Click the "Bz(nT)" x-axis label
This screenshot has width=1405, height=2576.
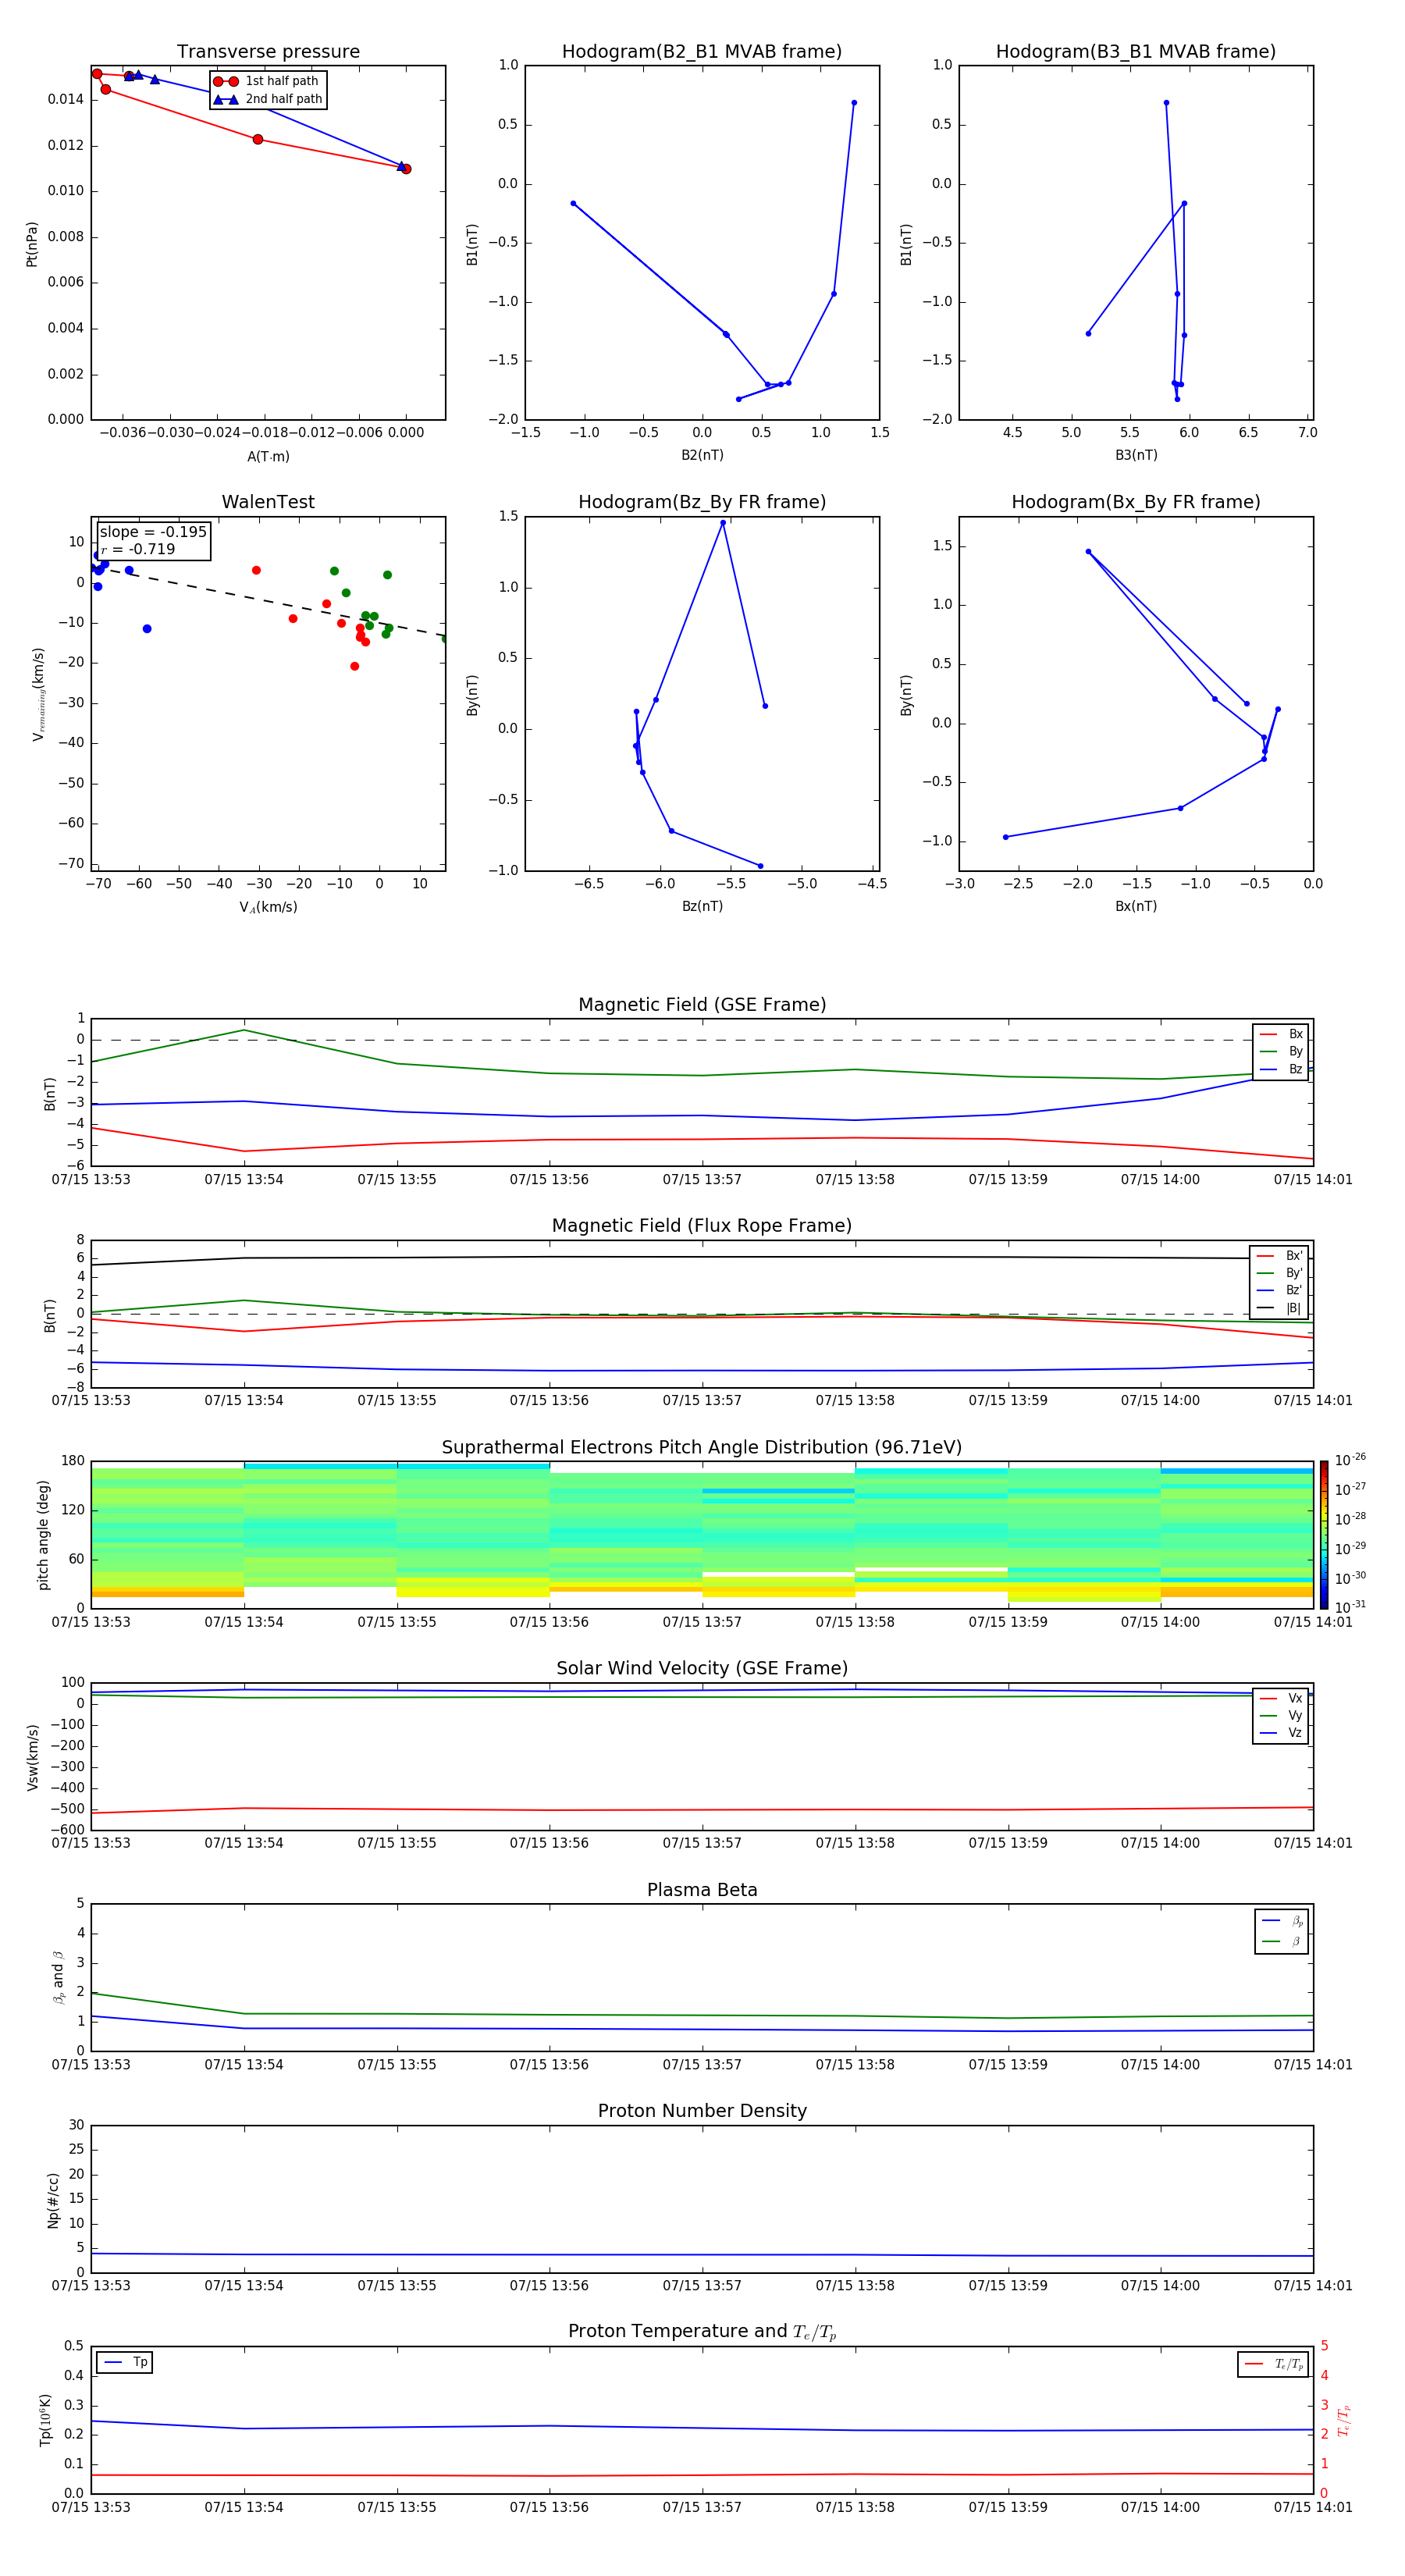[x=702, y=906]
